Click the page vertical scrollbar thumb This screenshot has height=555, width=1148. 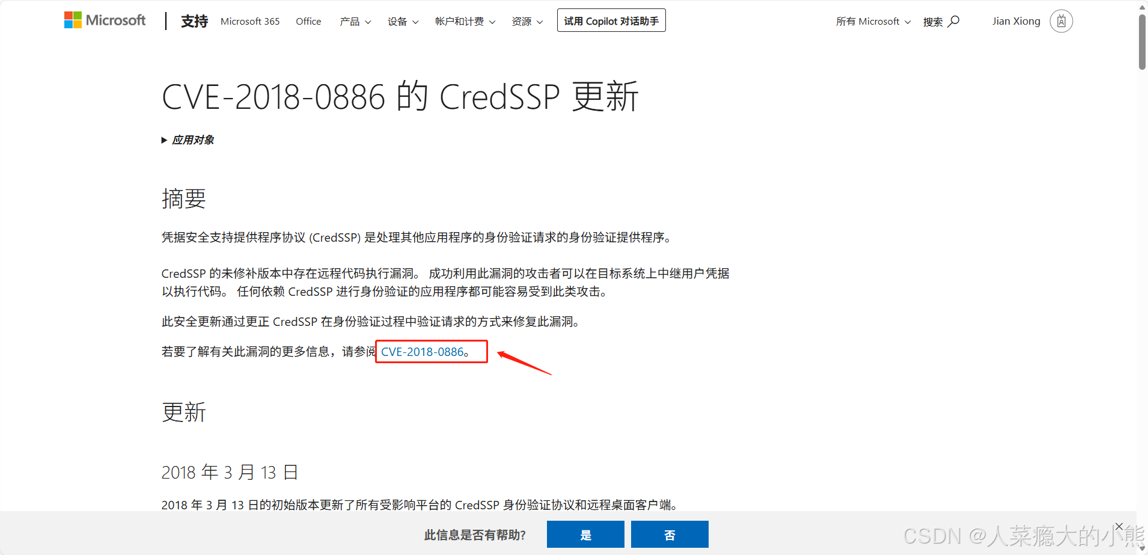(1142, 42)
